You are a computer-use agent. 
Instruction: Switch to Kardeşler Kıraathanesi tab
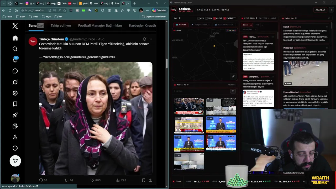(x=142, y=25)
